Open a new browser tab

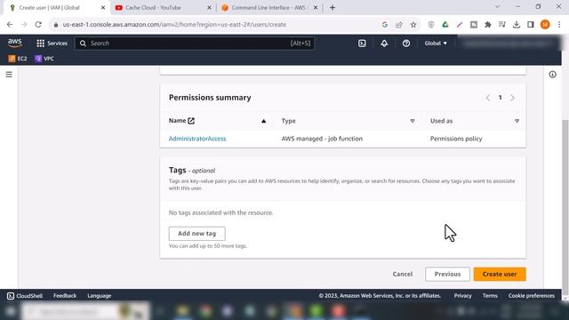click(x=332, y=8)
